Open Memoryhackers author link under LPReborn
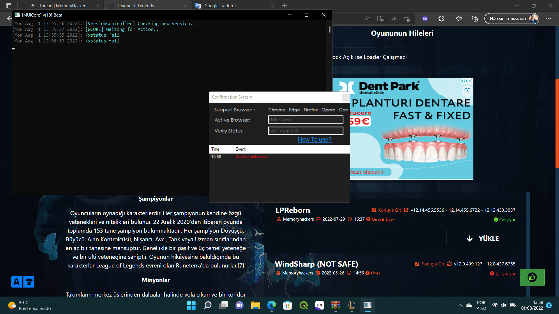Viewport: 559px width, 314px height. [298, 219]
